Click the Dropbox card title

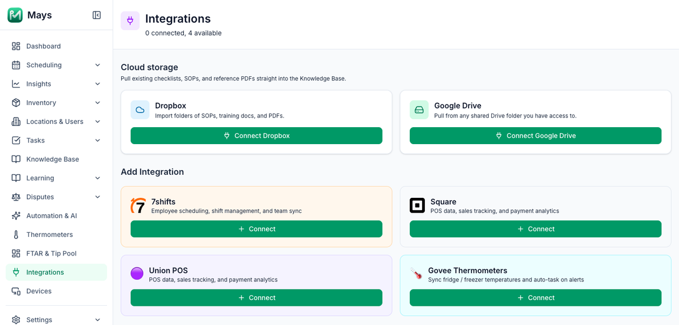tap(170, 106)
